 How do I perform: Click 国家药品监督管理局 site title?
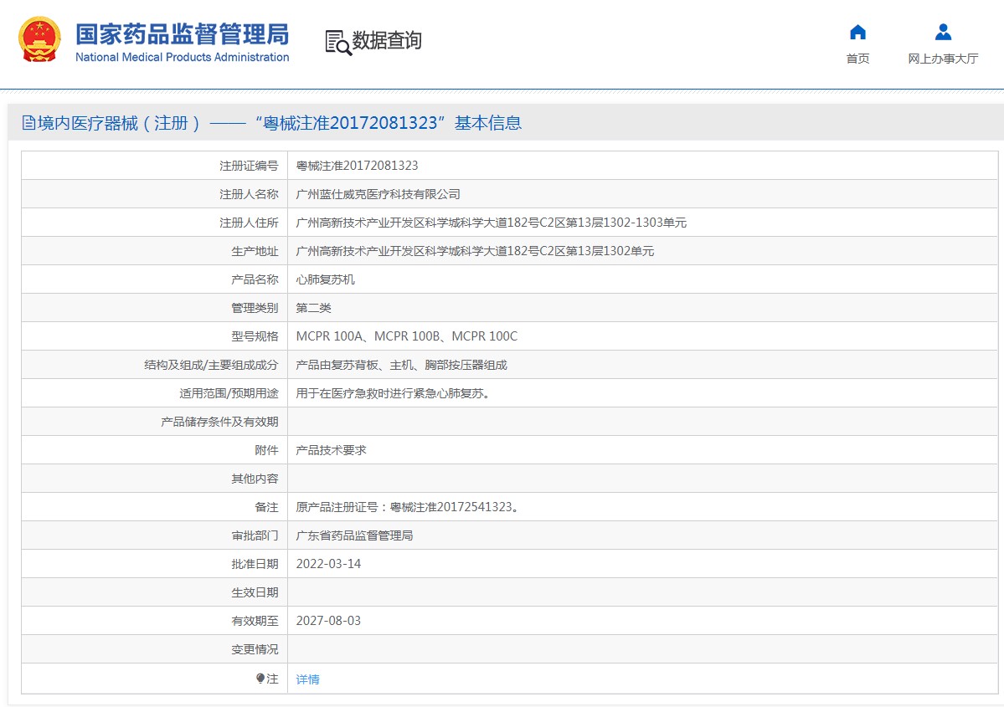183,34
